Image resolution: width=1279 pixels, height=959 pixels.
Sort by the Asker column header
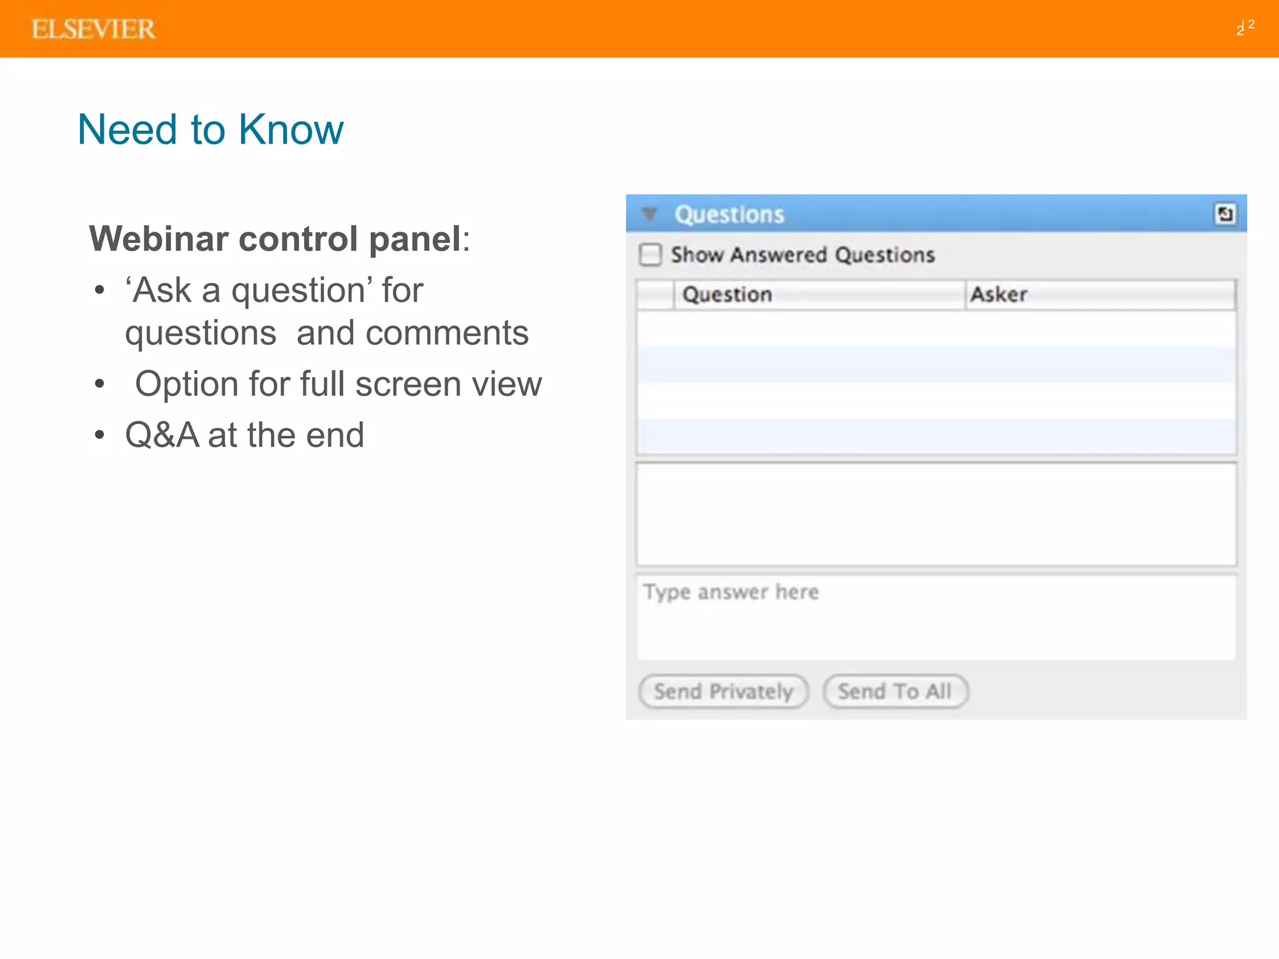(x=1099, y=294)
